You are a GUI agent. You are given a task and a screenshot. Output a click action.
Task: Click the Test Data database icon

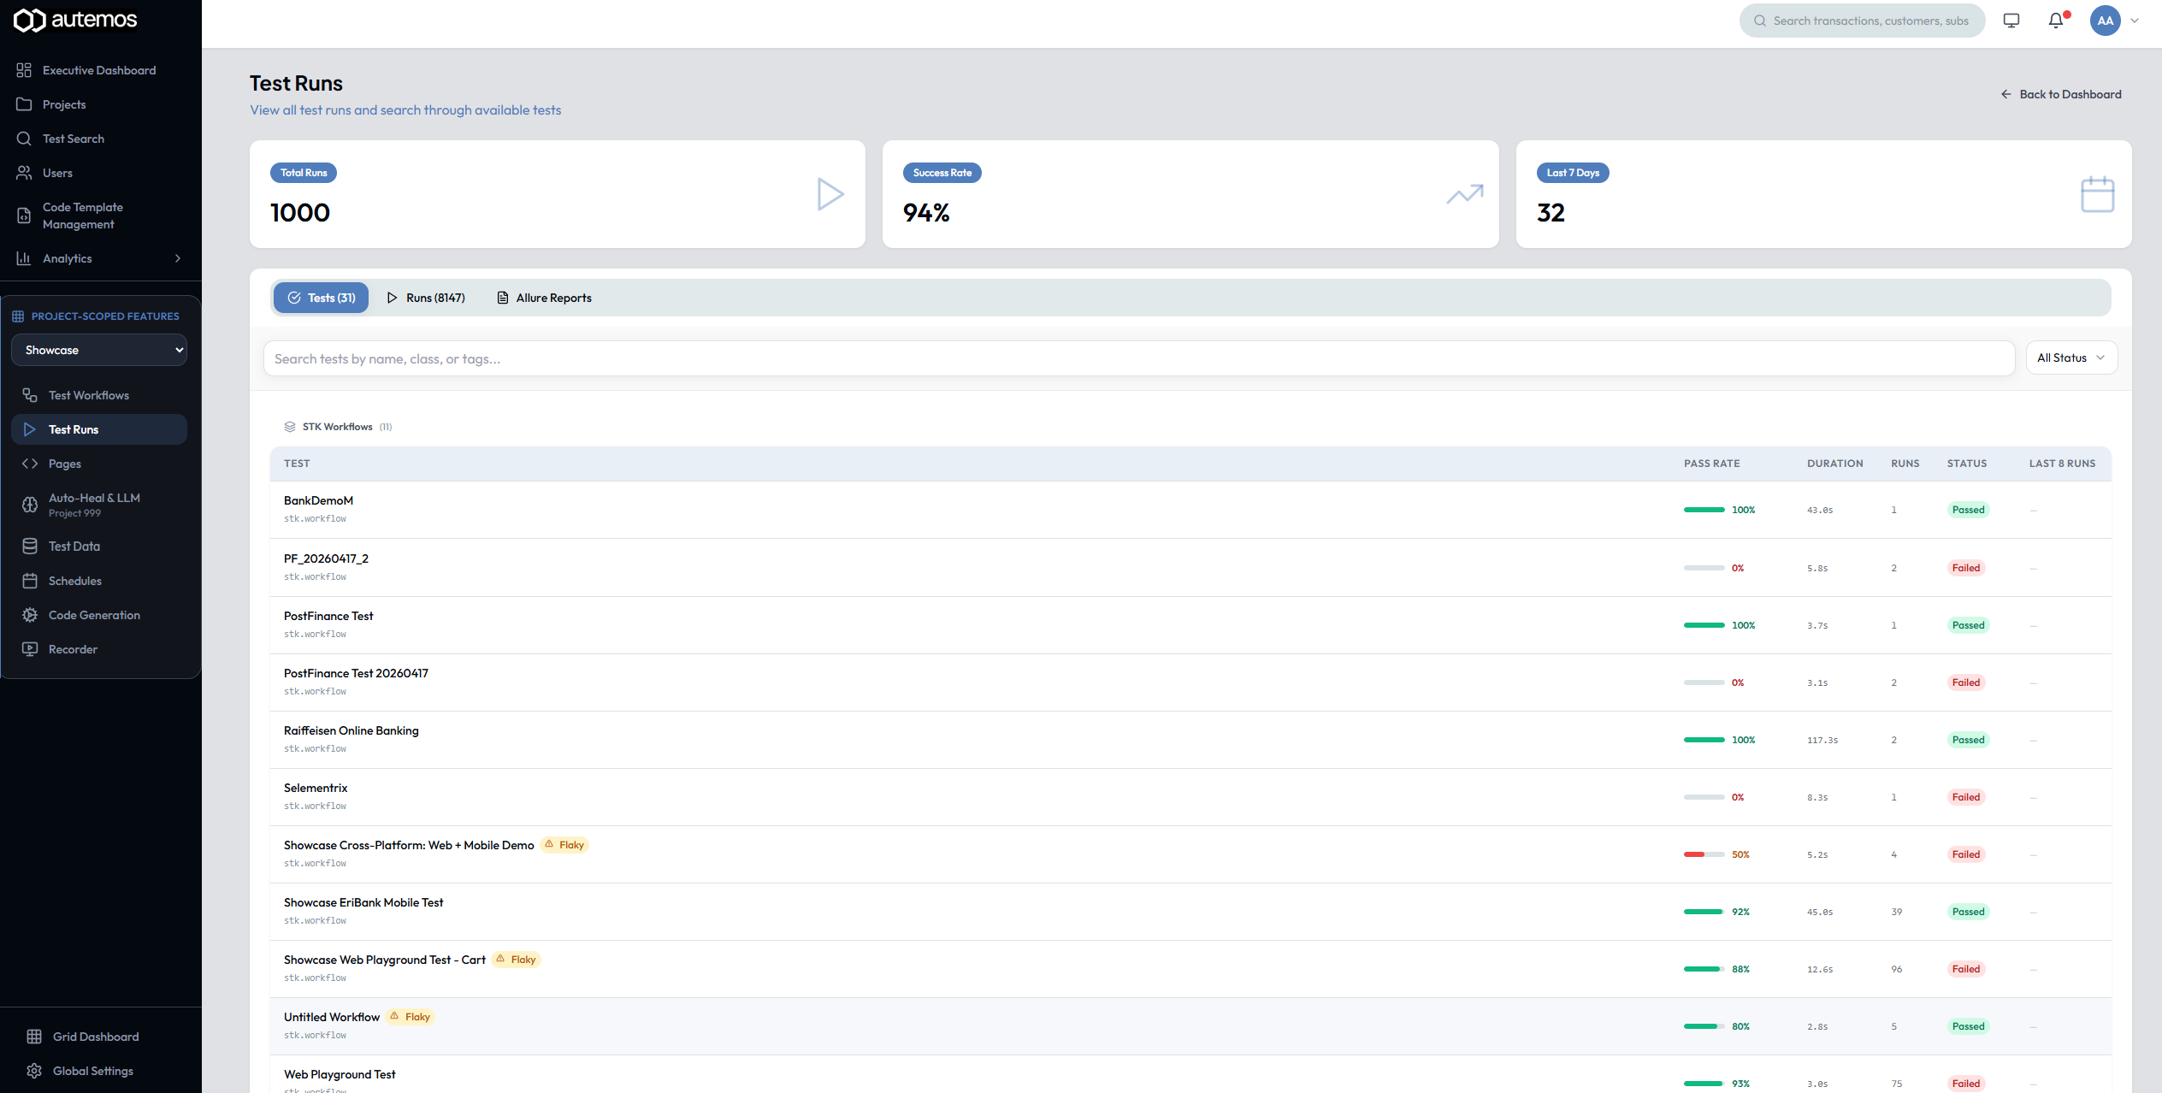(x=30, y=546)
